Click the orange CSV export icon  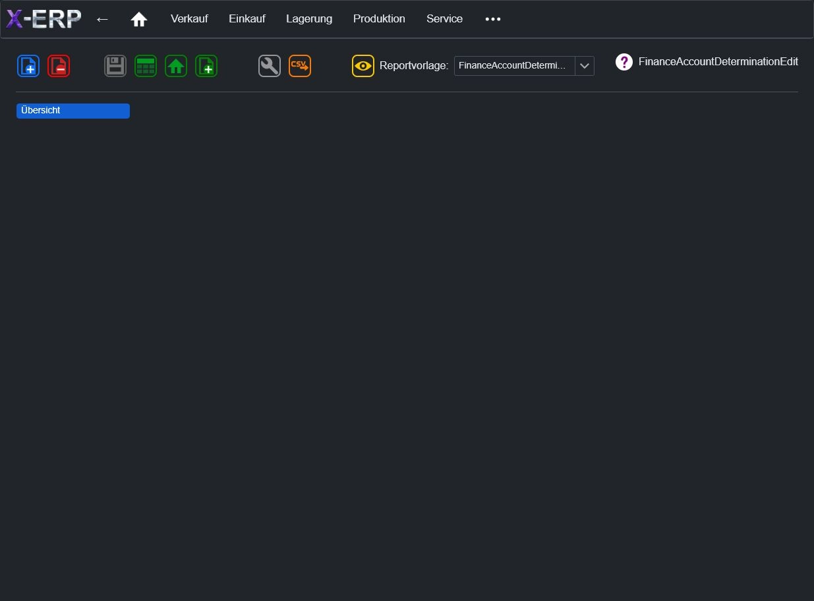click(300, 66)
